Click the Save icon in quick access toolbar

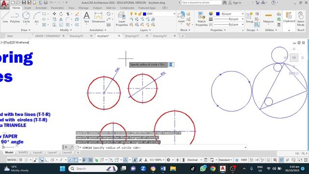click(24, 2)
